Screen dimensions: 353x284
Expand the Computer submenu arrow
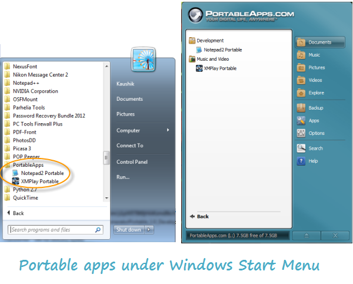tap(168, 130)
